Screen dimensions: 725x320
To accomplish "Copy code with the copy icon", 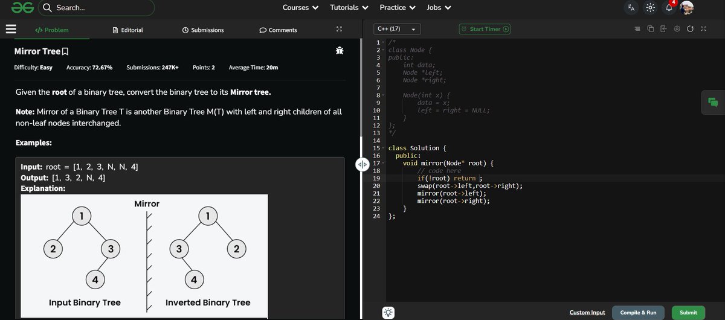I will (x=650, y=29).
